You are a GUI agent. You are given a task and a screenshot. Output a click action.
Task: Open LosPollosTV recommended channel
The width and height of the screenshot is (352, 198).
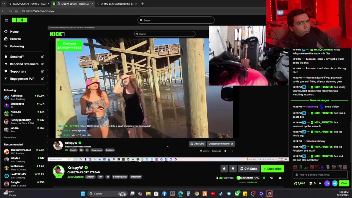(x=24, y=176)
